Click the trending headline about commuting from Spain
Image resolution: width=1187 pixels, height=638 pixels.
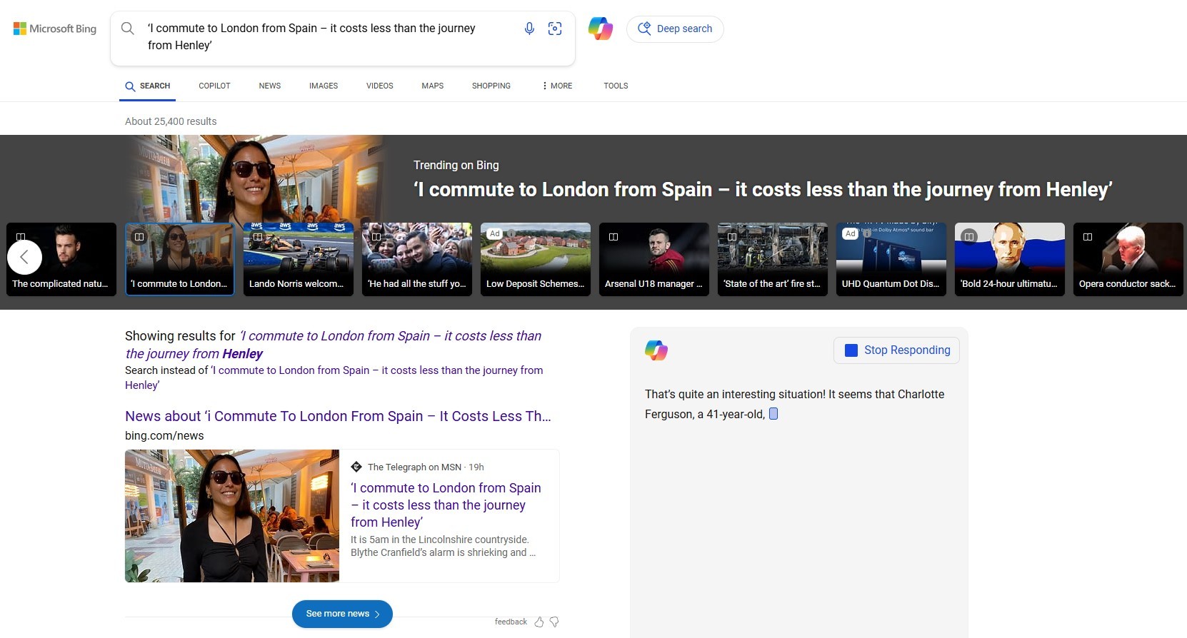click(x=763, y=190)
